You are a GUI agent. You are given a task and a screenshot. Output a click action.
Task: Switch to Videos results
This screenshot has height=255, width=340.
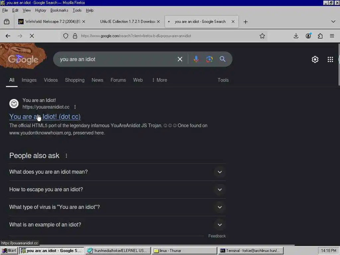[51, 80]
